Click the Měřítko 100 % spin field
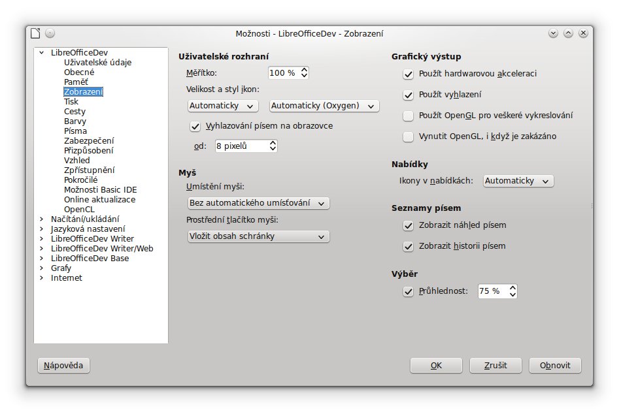 click(x=288, y=73)
